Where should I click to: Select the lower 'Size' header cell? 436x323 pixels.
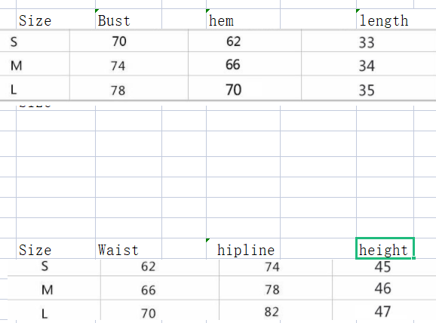point(56,248)
